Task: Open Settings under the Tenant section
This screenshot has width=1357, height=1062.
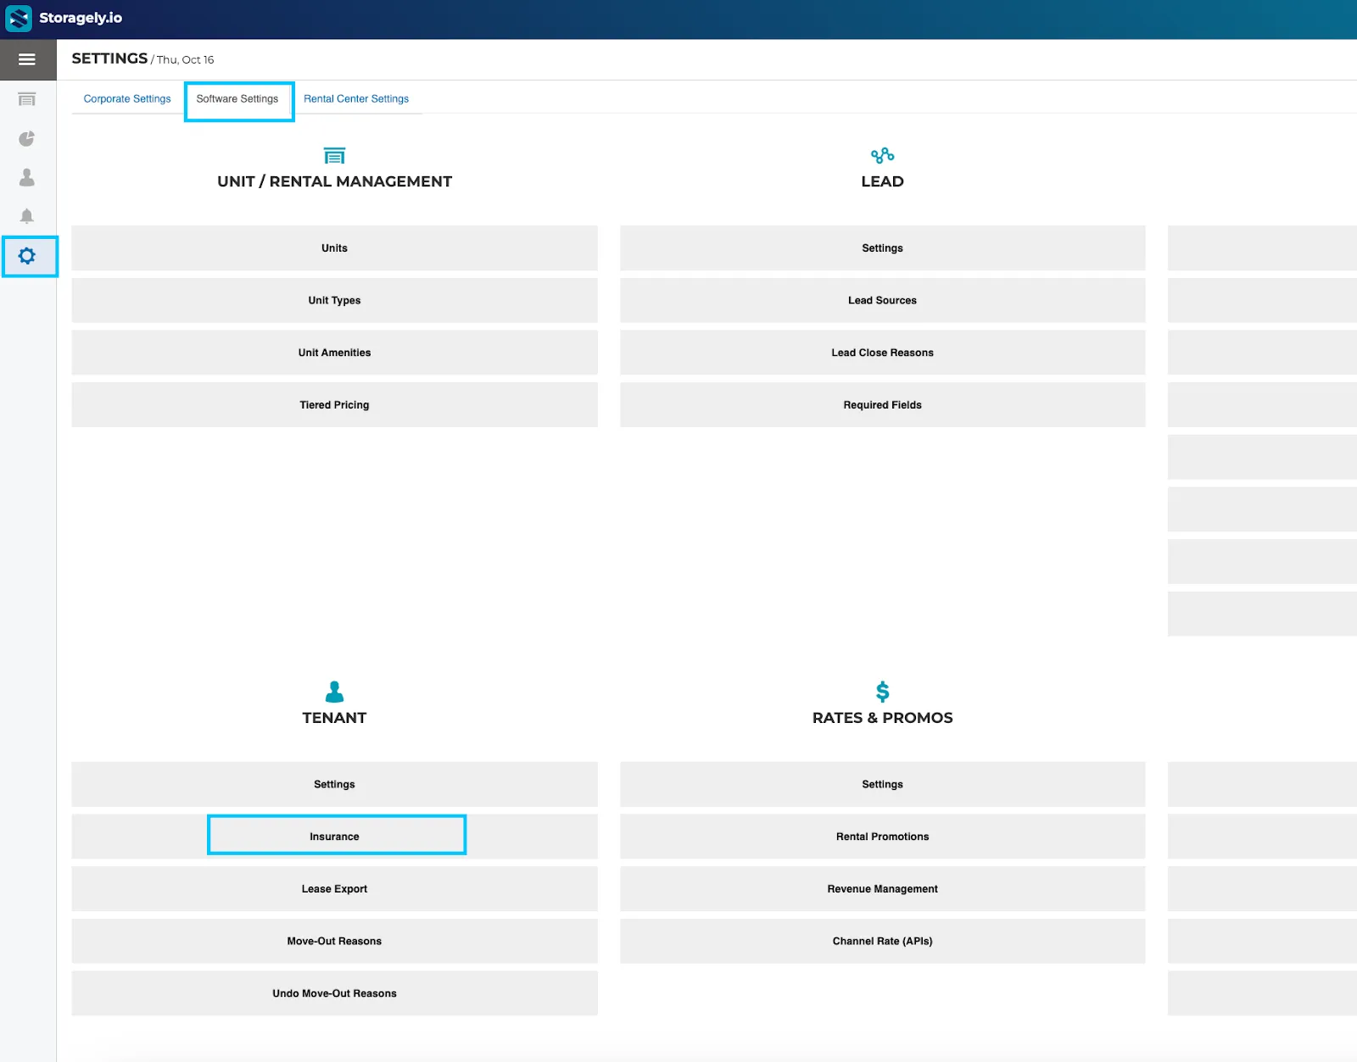Action: point(334,785)
